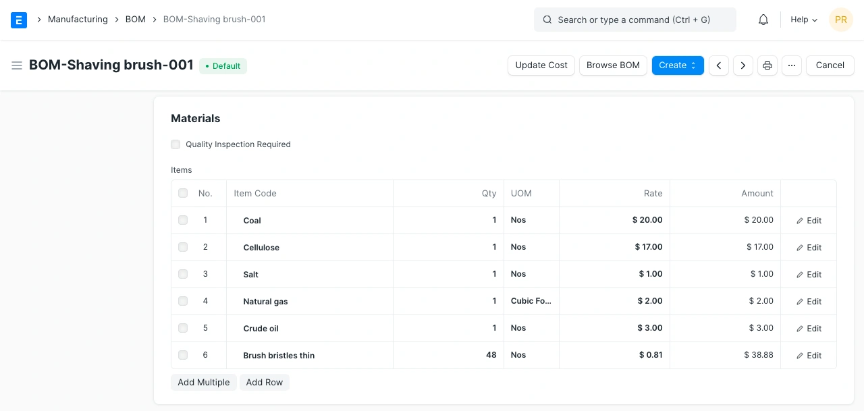Open the three-dots more options menu
864x411 pixels.
792,65
